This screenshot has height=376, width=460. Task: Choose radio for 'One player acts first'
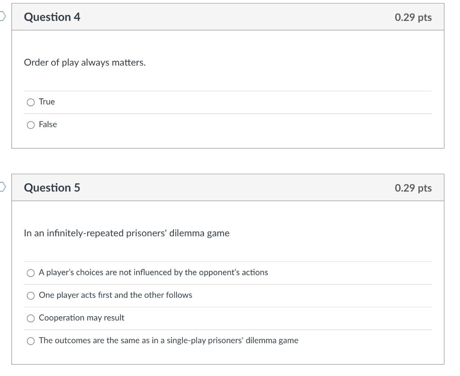click(31, 296)
